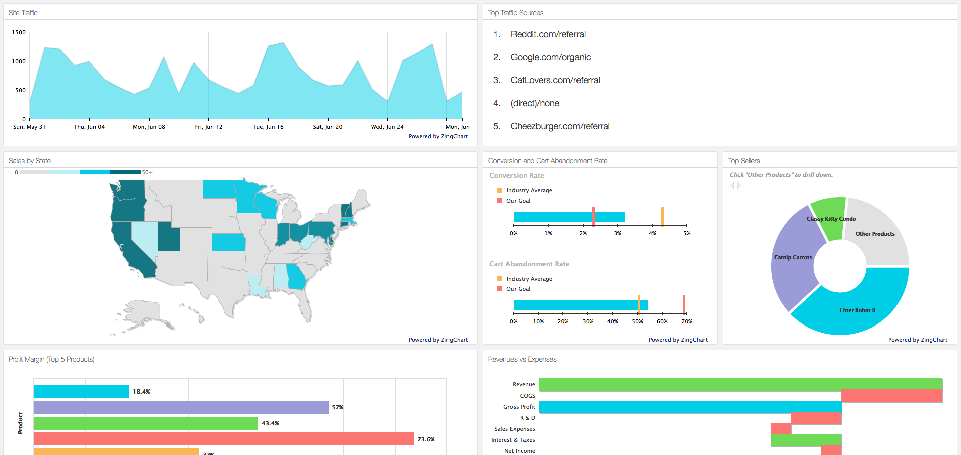The height and width of the screenshot is (455, 961).
Task: Open CatLovers.com/referral traffic source
Action: pos(555,80)
